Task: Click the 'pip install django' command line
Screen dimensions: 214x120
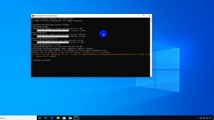Action: [50, 25]
